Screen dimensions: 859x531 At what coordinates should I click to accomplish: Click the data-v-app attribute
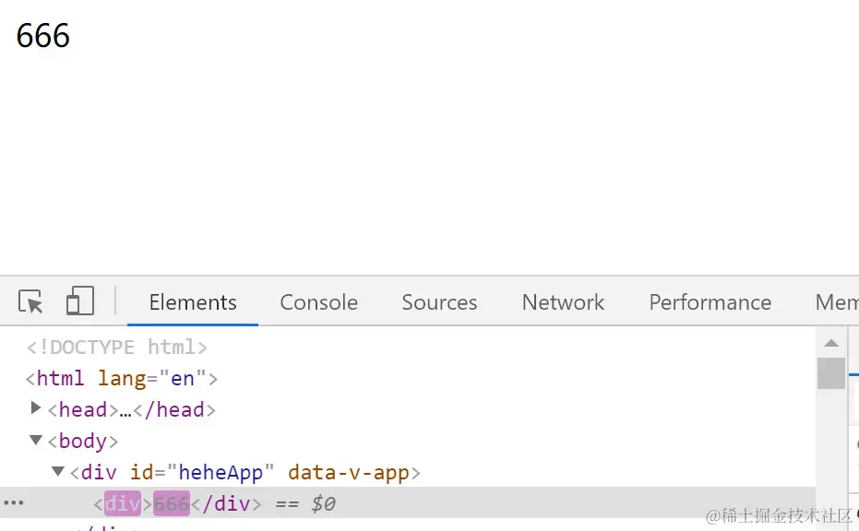click(x=349, y=472)
